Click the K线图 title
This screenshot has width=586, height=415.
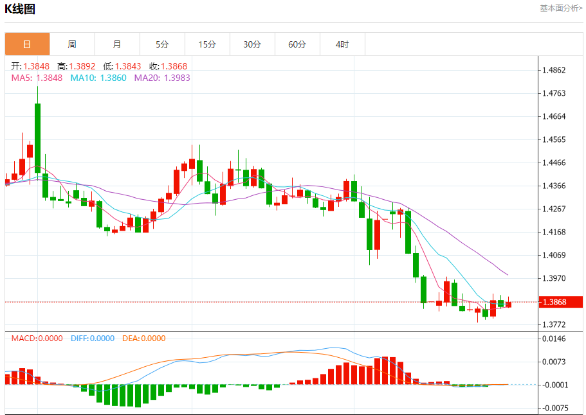[x=20, y=8]
